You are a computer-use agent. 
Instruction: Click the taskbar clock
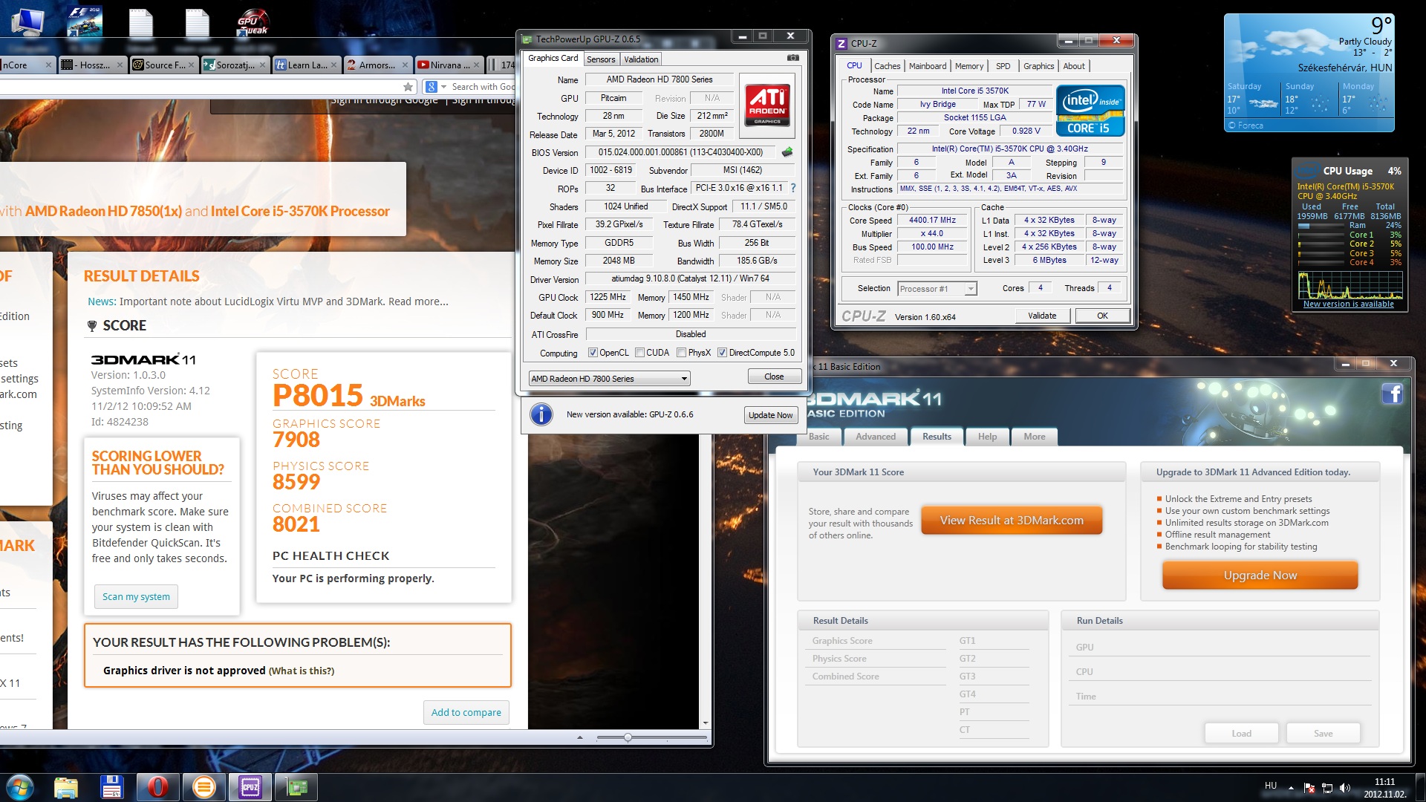tap(1384, 788)
